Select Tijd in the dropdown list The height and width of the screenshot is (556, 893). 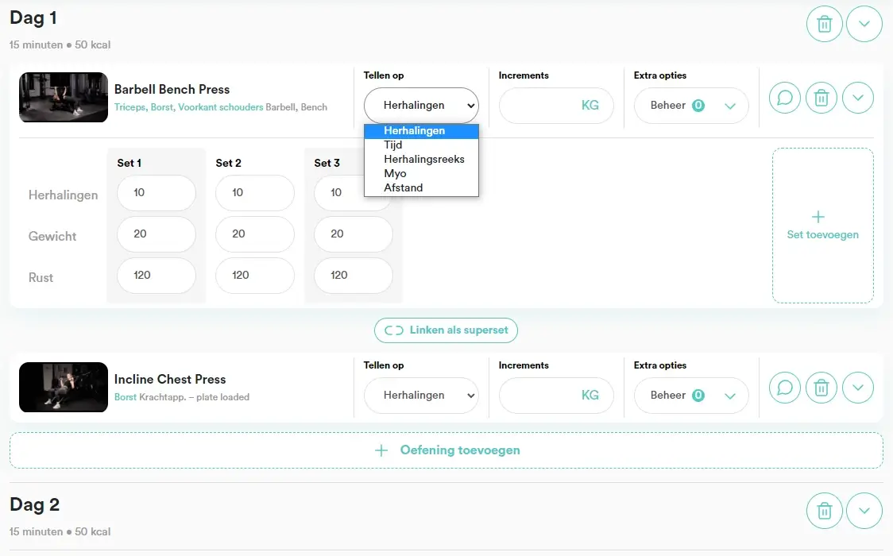pyautogui.click(x=393, y=145)
